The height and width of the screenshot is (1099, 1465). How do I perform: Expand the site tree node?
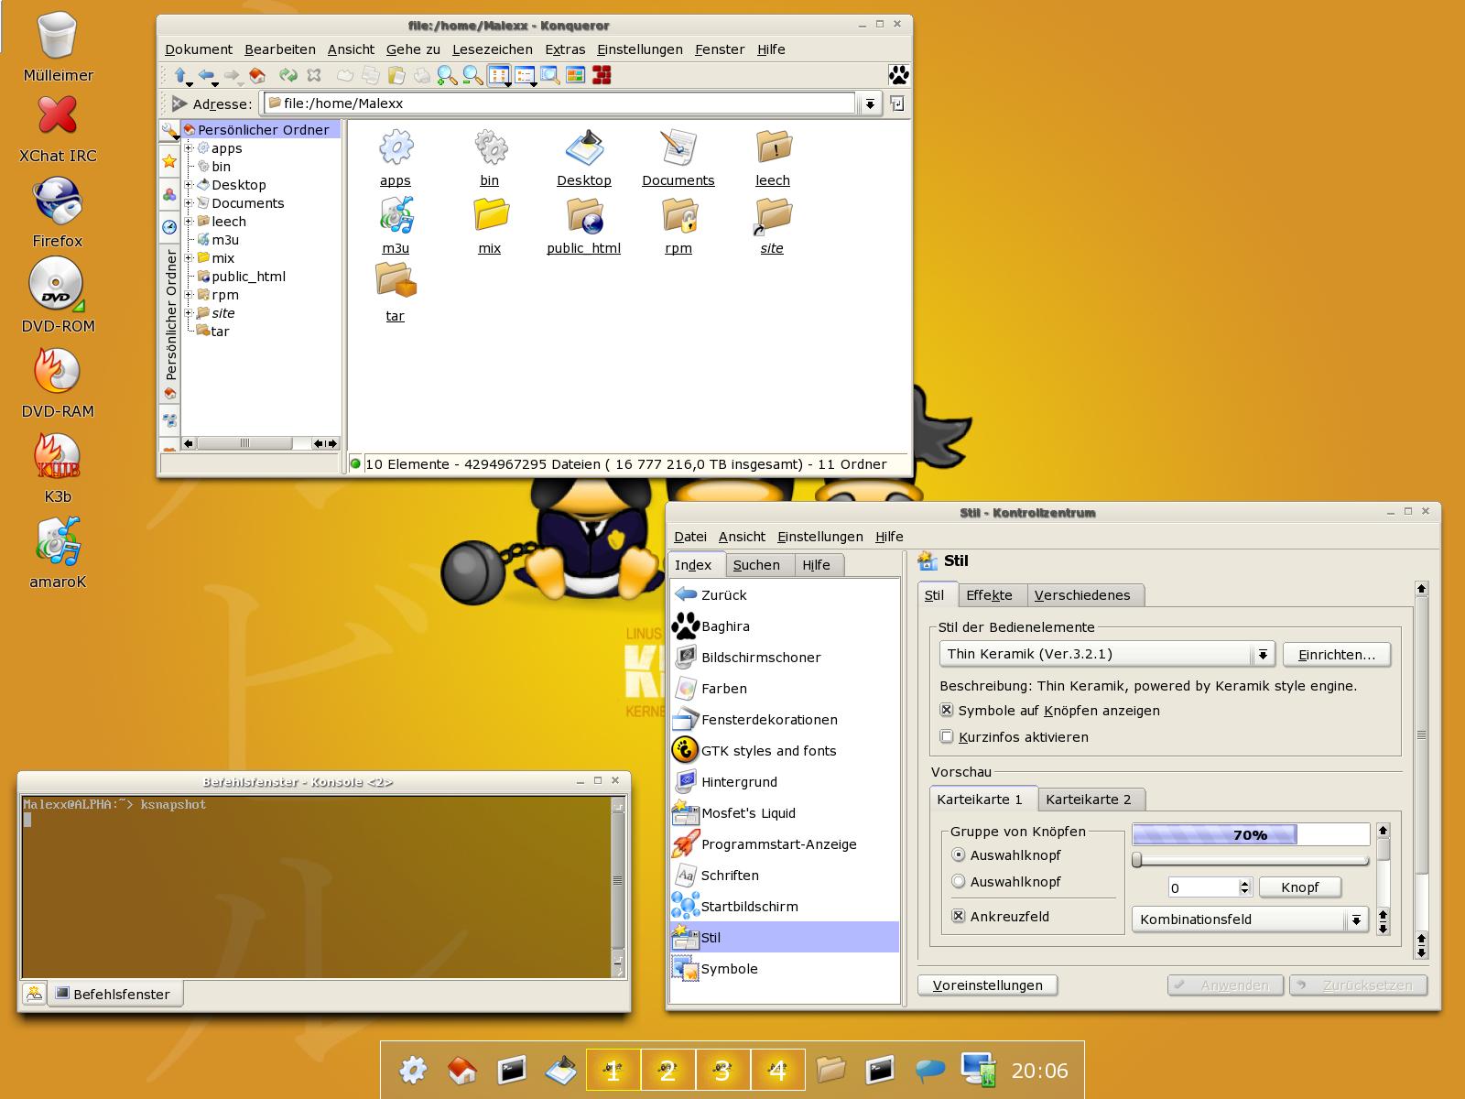(x=190, y=312)
